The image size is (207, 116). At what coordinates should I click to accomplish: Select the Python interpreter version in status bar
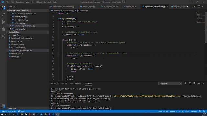pyautogui.click(x=9, y=111)
